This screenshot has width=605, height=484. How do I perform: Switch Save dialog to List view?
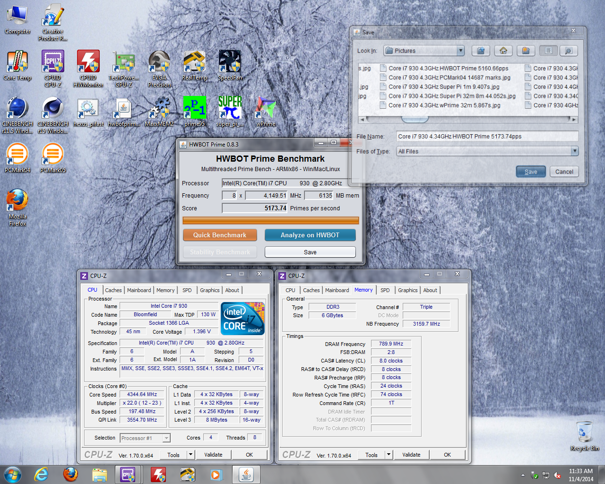point(548,51)
